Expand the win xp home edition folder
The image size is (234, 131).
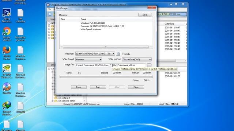click(53, 101)
